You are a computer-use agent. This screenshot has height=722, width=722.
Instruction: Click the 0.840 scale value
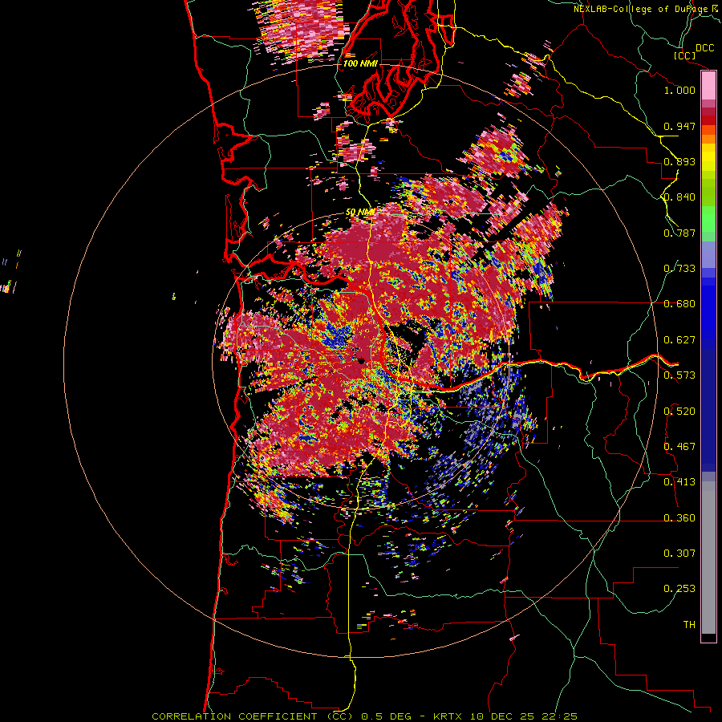pyautogui.click(x=679, y=197)
